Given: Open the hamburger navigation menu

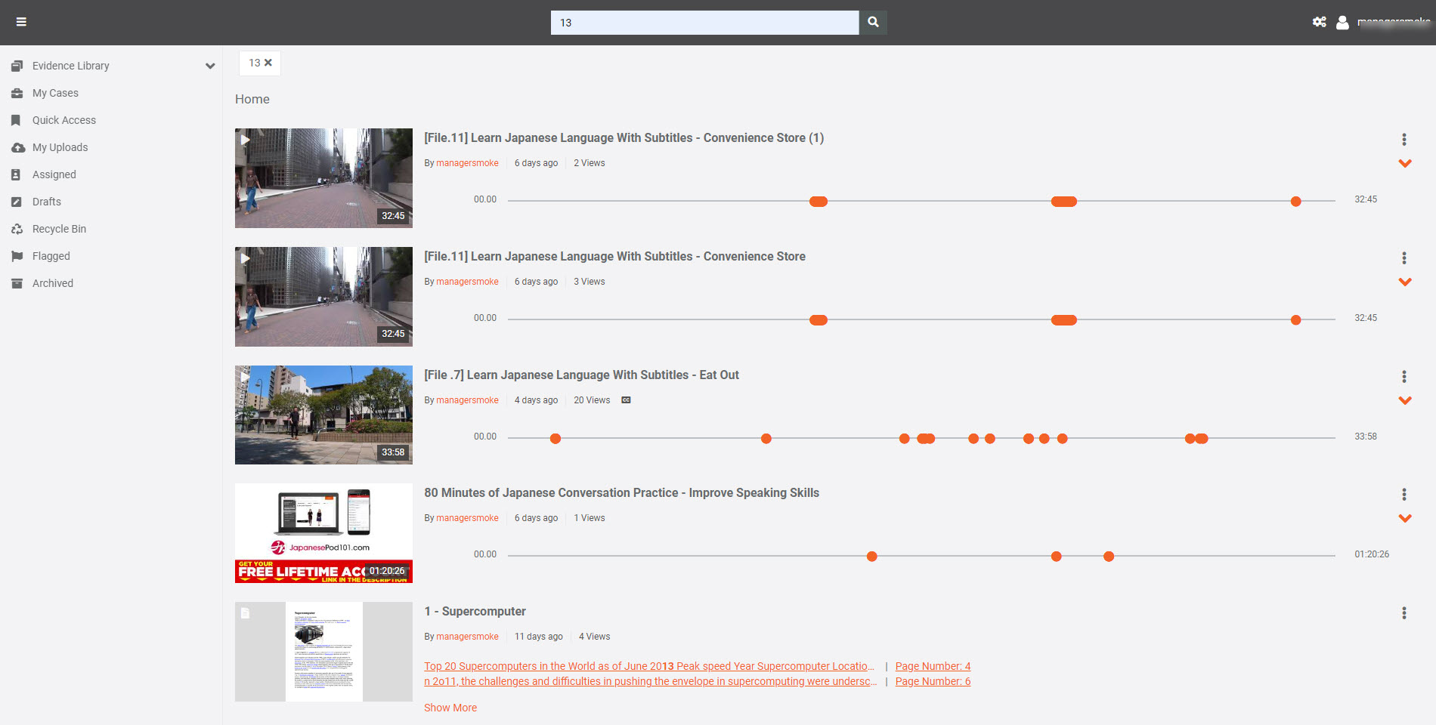Looking at the screenshot, I should point(21,21).
